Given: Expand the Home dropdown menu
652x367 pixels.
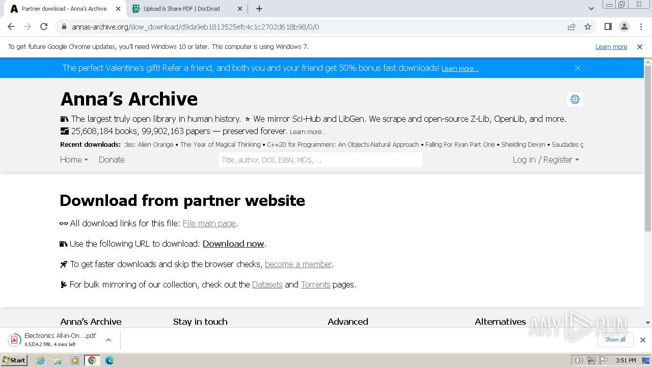Looking at the screenshot, I should (x=74, y=160).
